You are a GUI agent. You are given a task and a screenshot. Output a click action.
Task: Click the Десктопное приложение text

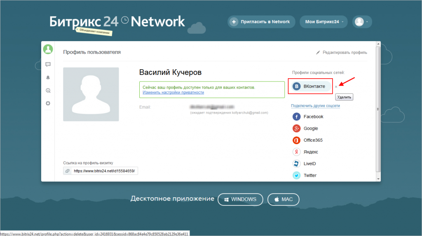pyautogui.click(x=172, y=199)
